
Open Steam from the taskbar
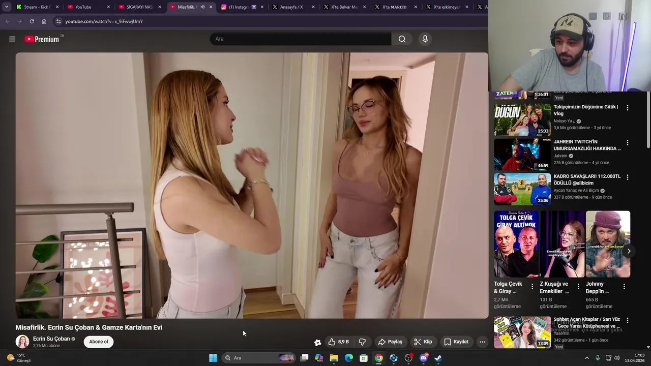click(x=438, y=358)
